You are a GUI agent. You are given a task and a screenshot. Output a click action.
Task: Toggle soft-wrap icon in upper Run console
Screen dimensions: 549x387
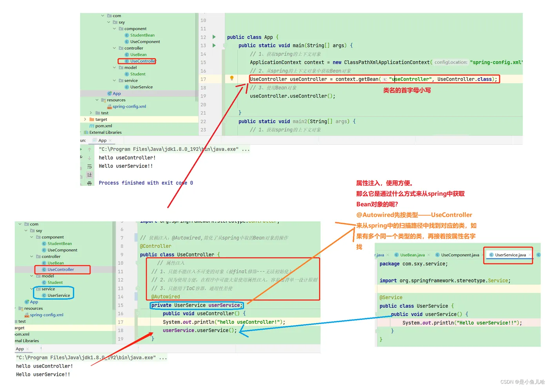(x=89, y=166)
